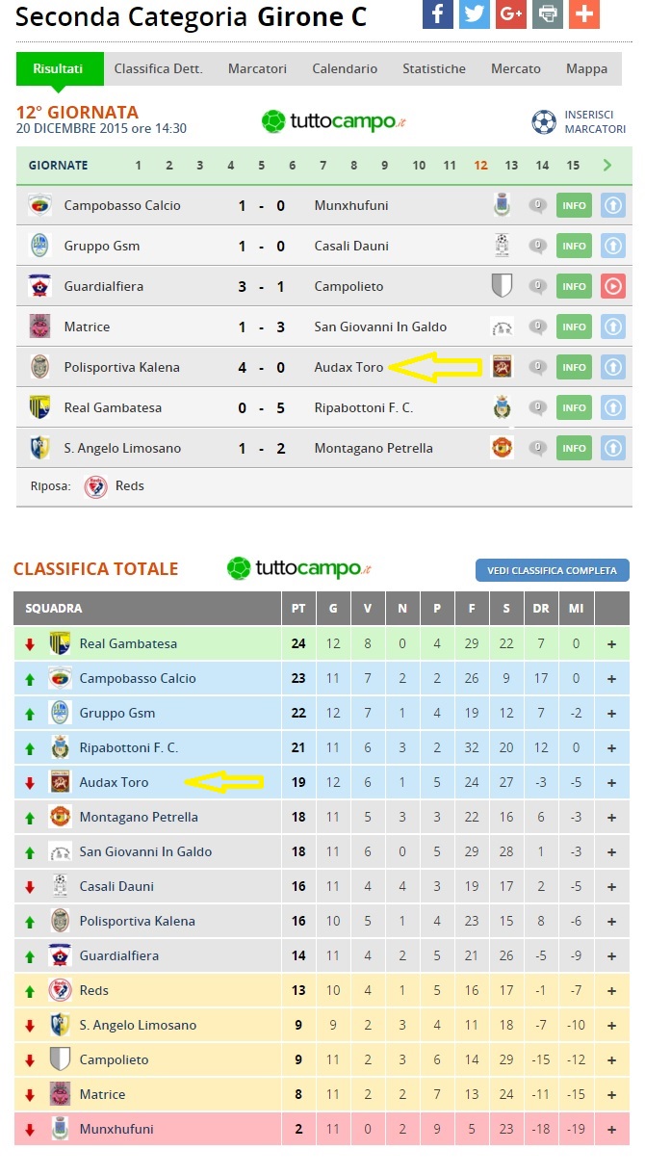The height and width of the screenshot is (1176, 645).
Task: Select giornata 13 in the giornate bar
Action: 511,166
